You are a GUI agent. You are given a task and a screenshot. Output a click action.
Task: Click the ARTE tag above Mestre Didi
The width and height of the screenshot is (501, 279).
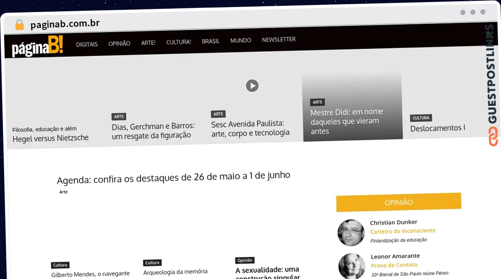pyautogui.click(x=318, y=102)
